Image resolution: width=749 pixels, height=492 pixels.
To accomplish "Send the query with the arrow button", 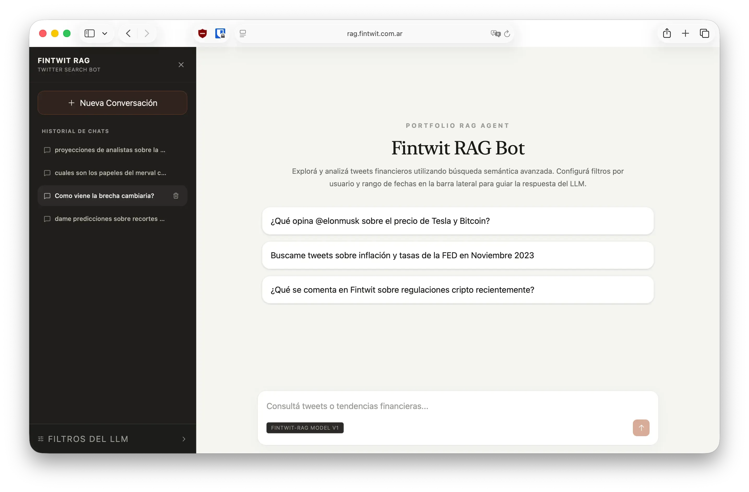I will pos(641,428).
